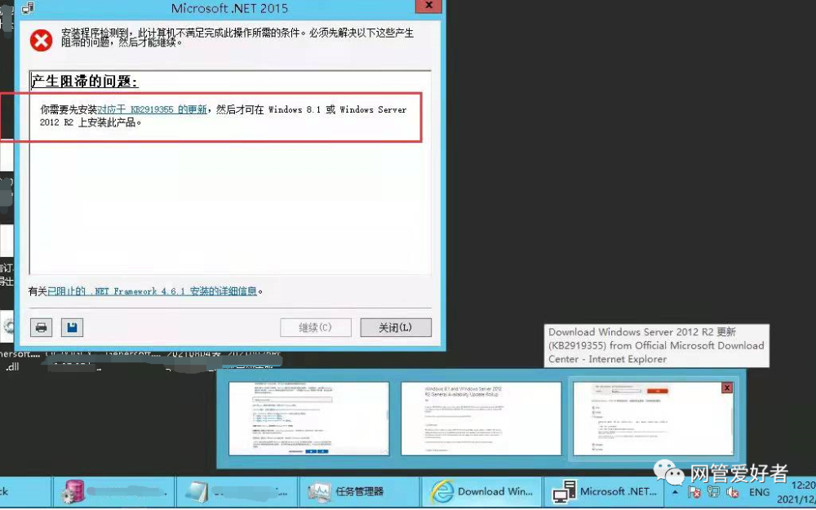Viewport: 816px width, 510px height.
Task: Click the ENG input language indicator
Action: click(x=759, y=492)
